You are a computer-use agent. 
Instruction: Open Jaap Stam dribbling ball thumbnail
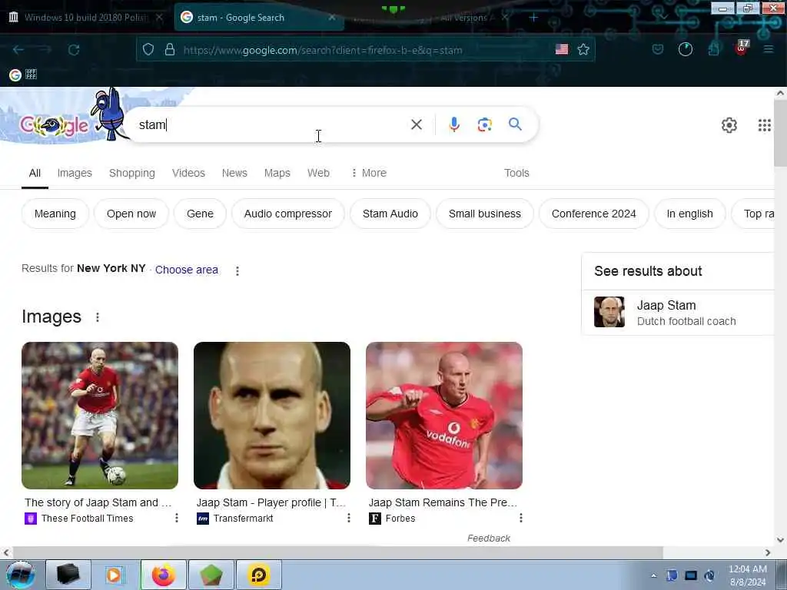[100, 416]
